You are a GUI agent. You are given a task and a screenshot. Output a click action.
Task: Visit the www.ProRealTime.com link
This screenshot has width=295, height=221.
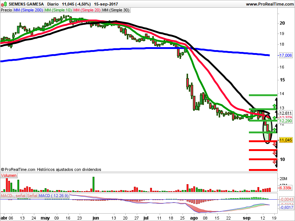coord(270,4)
